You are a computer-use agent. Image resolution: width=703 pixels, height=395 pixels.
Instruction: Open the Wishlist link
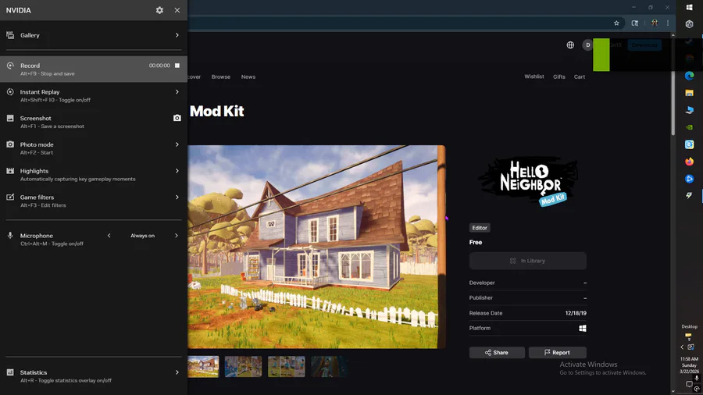coord(534,77)
